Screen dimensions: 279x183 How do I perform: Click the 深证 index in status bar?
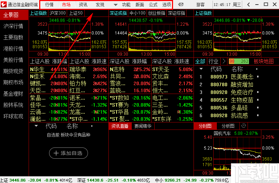(113, 180)
